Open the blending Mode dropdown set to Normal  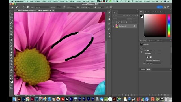tap(42, 7)
